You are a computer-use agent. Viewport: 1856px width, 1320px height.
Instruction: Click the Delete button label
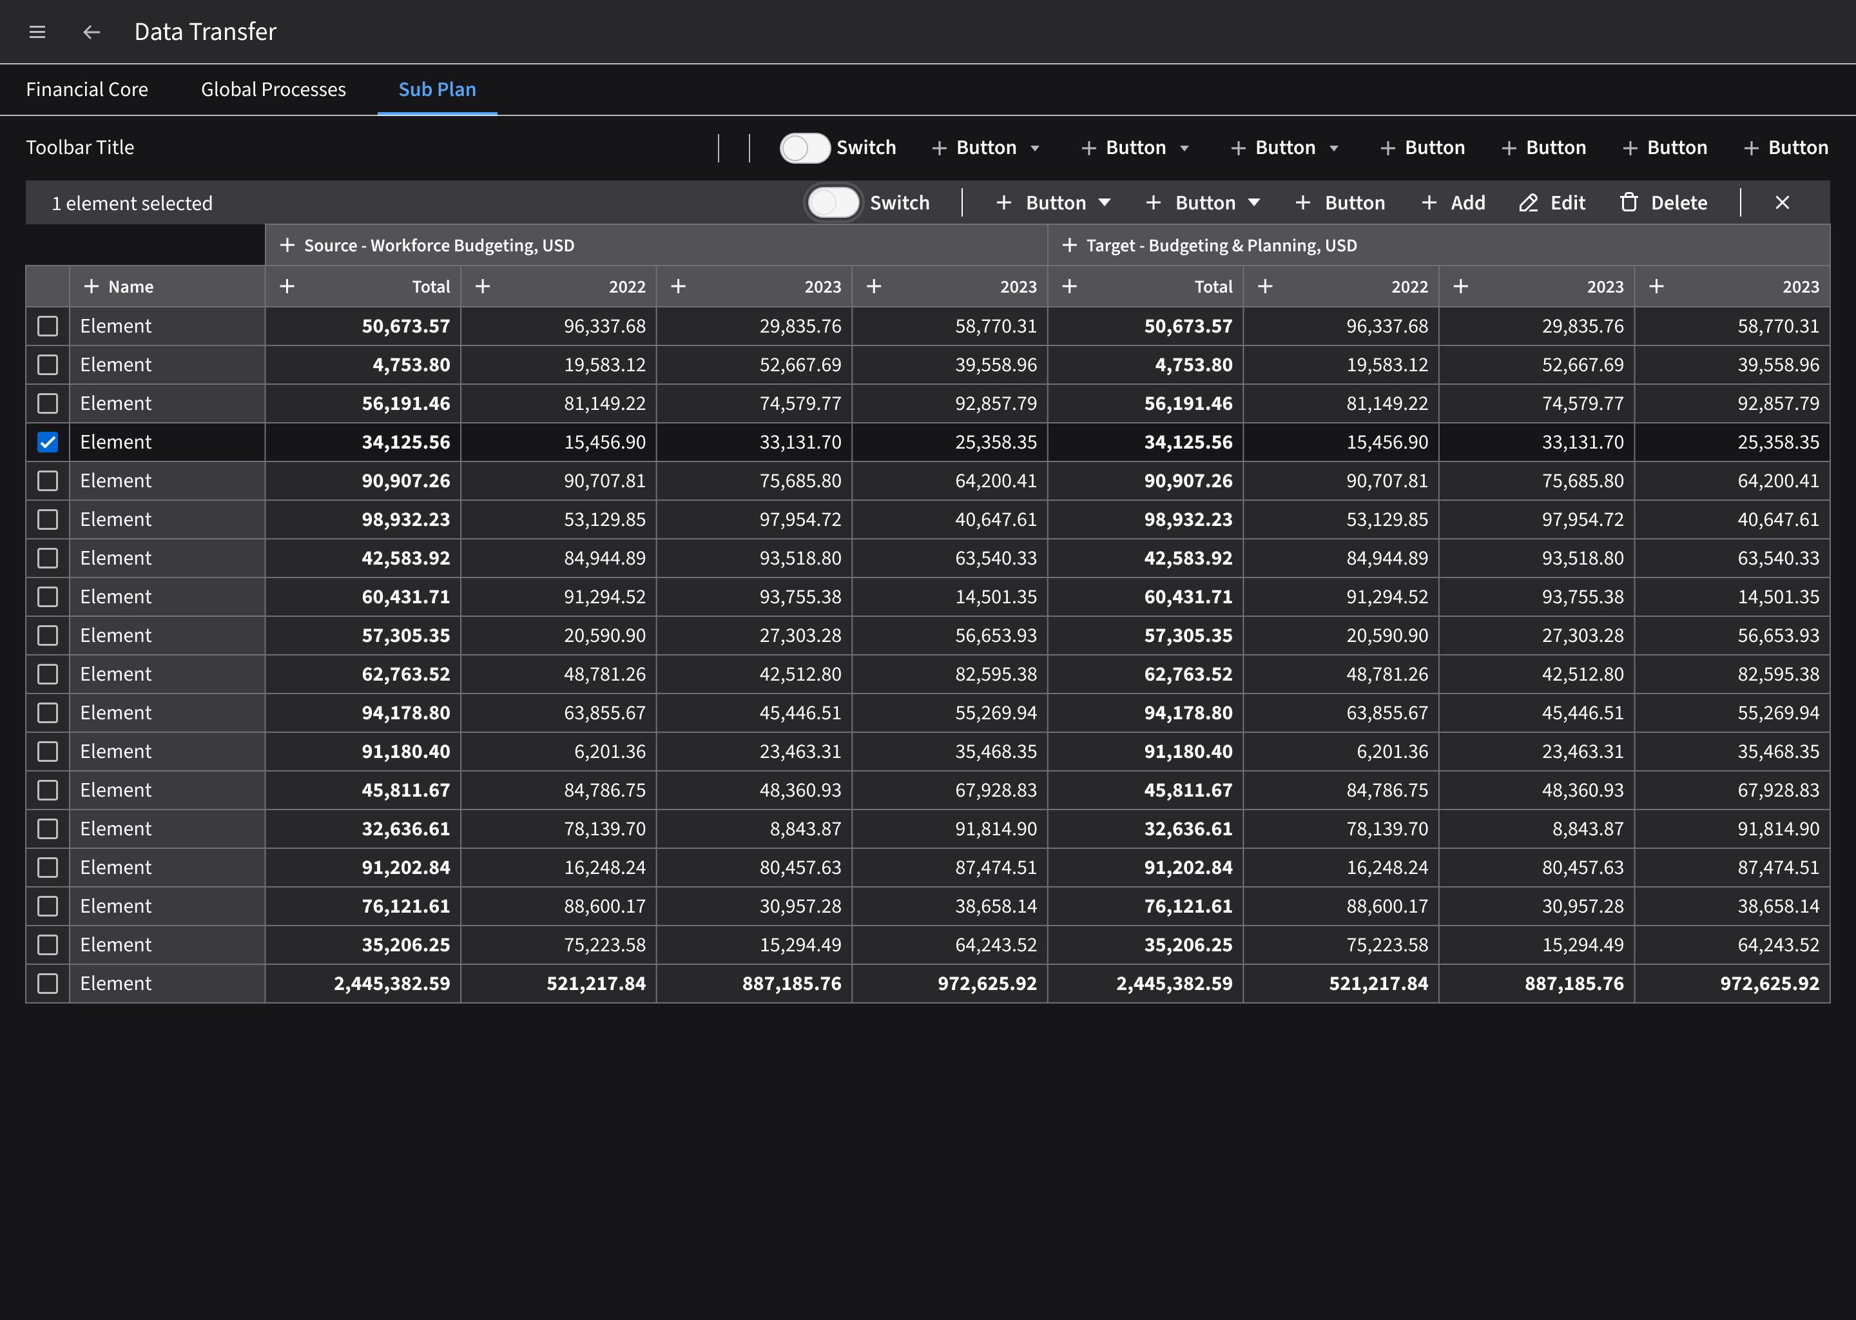[x=1679, y=203]
